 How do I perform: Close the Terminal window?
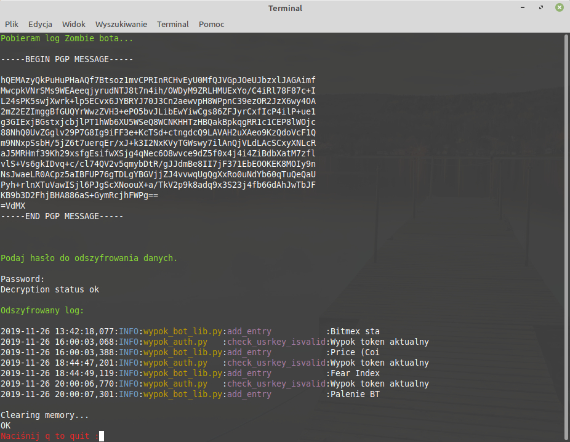click(560, 8)
